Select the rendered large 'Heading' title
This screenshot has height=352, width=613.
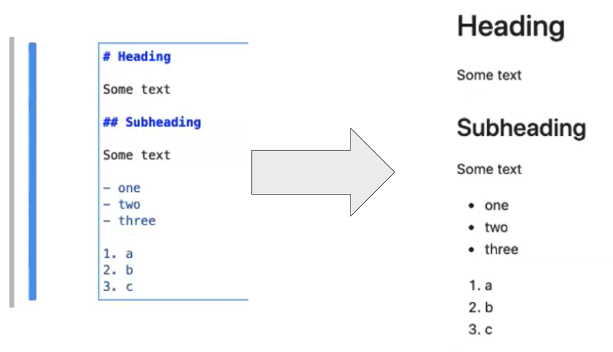510,27
